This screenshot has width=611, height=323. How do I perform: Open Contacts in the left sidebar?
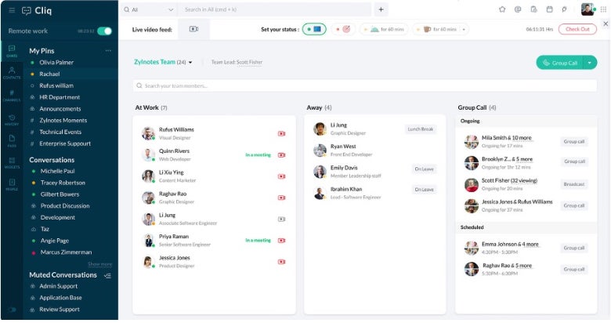pyautogui.click(x=11, y=73)
